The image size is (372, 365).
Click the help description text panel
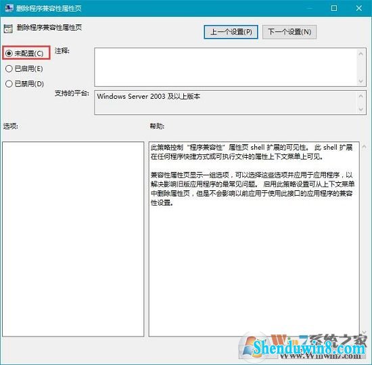(254, 239)
